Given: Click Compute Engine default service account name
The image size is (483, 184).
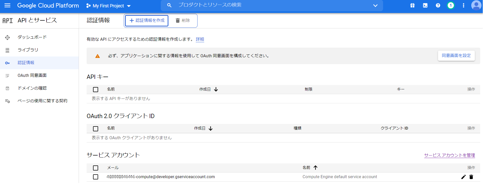Looking at the screenshot, I should (340, 177).
